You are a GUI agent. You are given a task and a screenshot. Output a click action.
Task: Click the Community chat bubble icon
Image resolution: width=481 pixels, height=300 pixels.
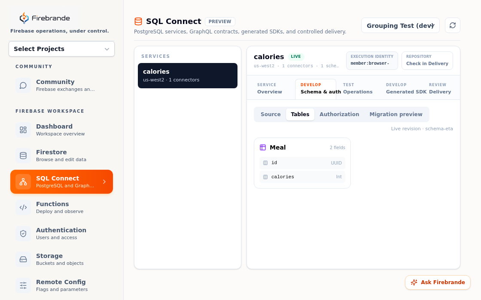point(23,85)
